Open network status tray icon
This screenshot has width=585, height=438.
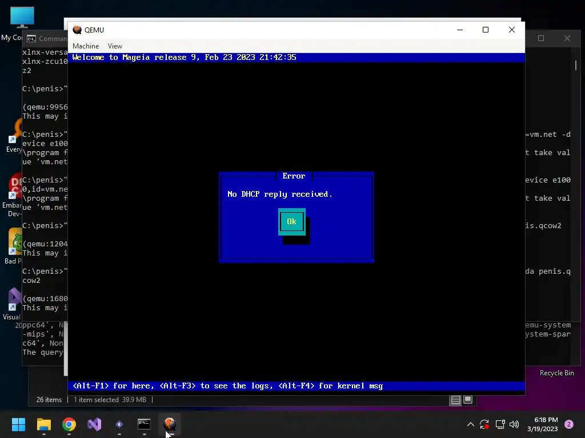[x=500, y=424]
